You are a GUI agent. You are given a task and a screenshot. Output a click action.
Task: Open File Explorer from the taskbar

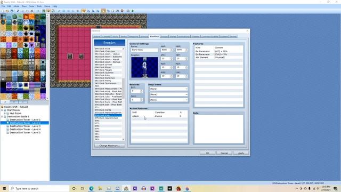click(x=100, y=188)
